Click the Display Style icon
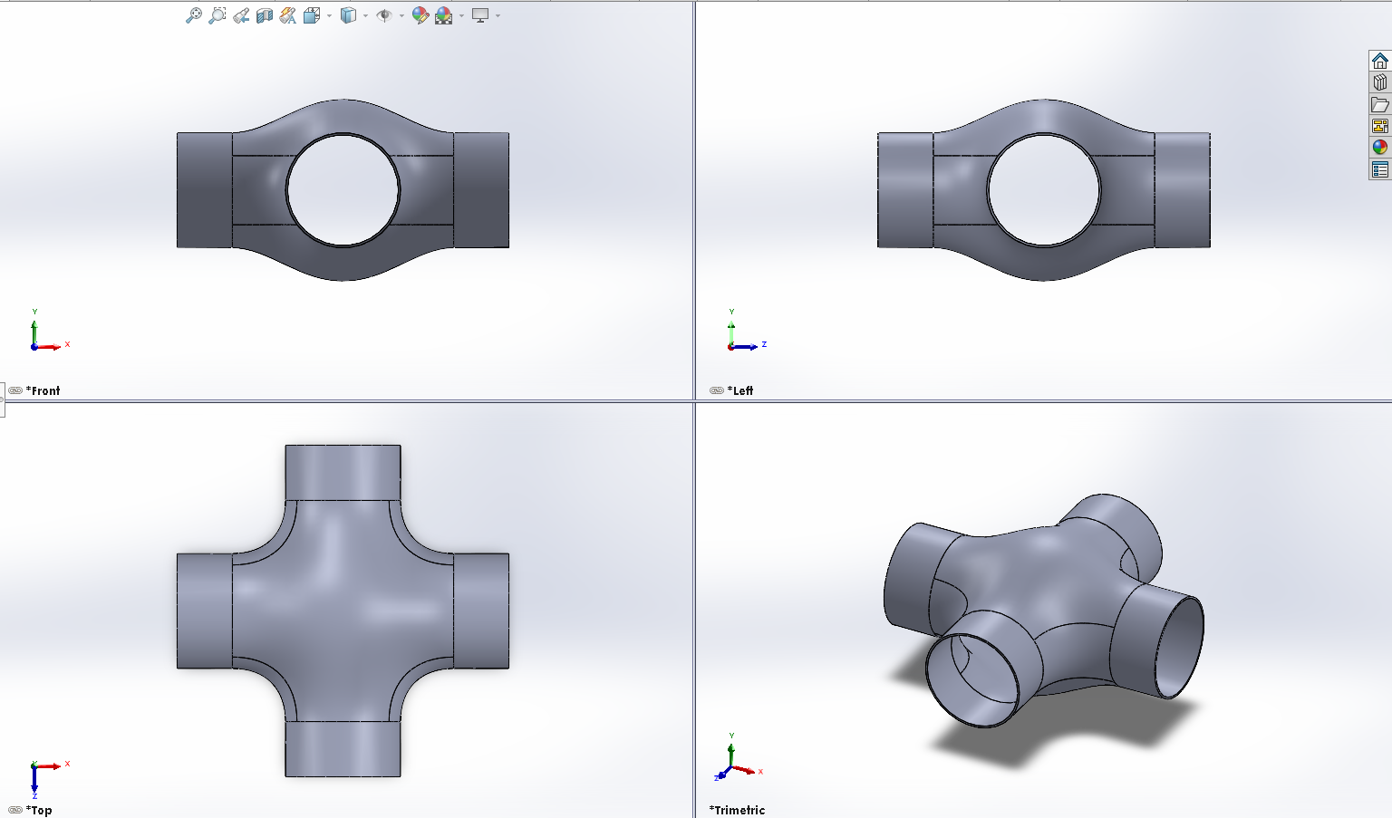The image size is (1392, 818). coord(348,15)
